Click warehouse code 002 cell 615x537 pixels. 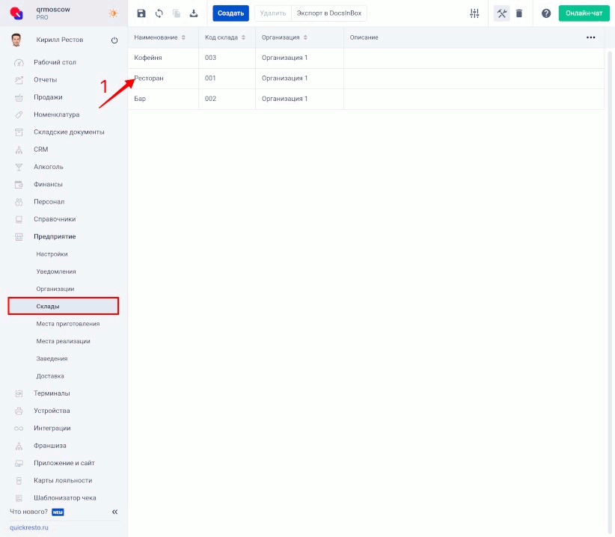point(227,99)
